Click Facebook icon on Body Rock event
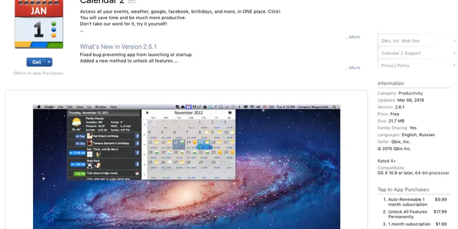Viewport: 458px width, 229px height. (x=137, y=164)
